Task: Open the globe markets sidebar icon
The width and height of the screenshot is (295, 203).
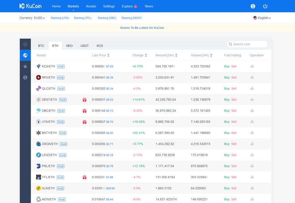Action: (25, 55)
